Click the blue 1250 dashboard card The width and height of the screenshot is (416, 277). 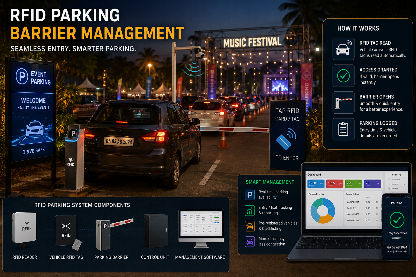[316, 184]
